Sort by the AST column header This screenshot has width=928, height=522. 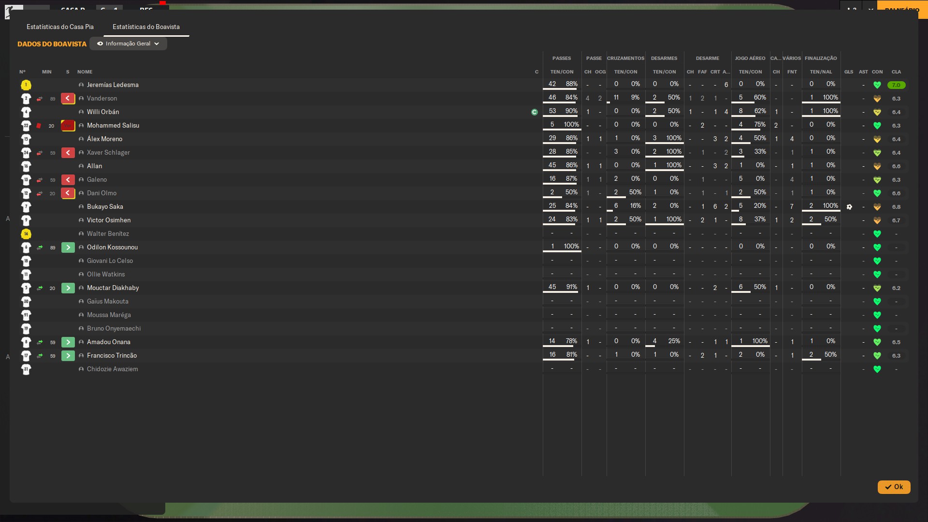point(863,72)
